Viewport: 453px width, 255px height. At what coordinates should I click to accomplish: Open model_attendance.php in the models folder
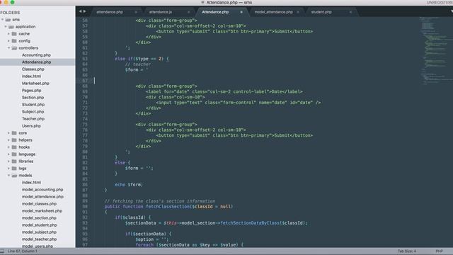point(42,197)
